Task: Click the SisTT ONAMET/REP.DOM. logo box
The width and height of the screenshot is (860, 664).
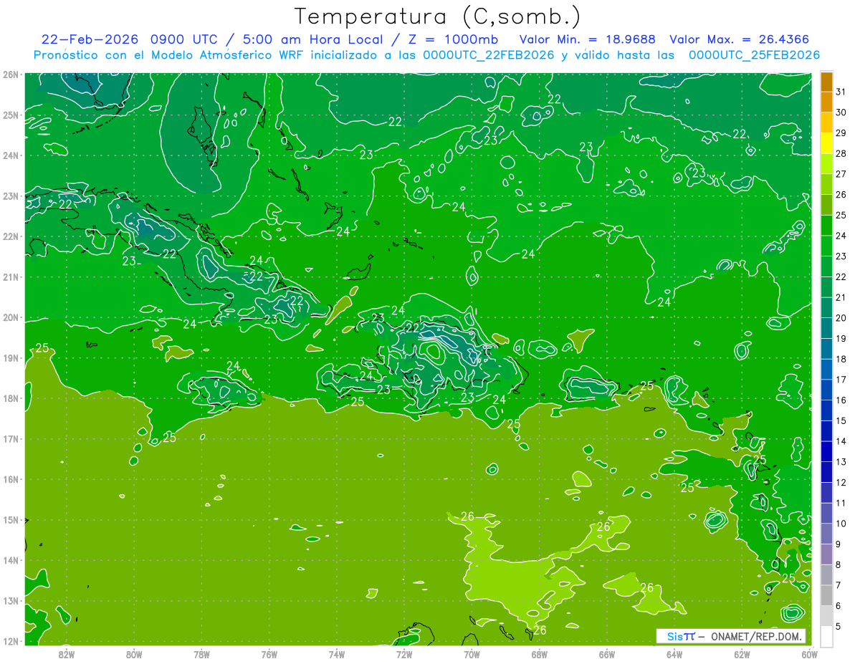Action: coord(731,636)
